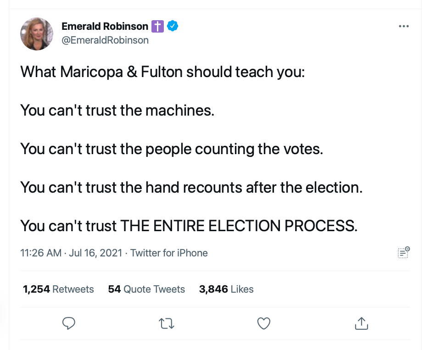Viewport: 430px width, 350px height.
Task: Open profile via the Emerald Robinson display name
Action: (105, 26)
